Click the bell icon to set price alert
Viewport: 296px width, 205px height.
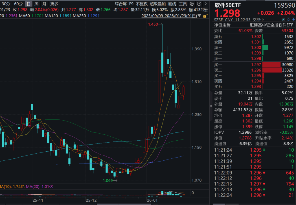click(x=288, y=19)
